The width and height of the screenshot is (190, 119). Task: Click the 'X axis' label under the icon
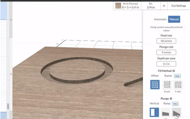click(167, 92)
